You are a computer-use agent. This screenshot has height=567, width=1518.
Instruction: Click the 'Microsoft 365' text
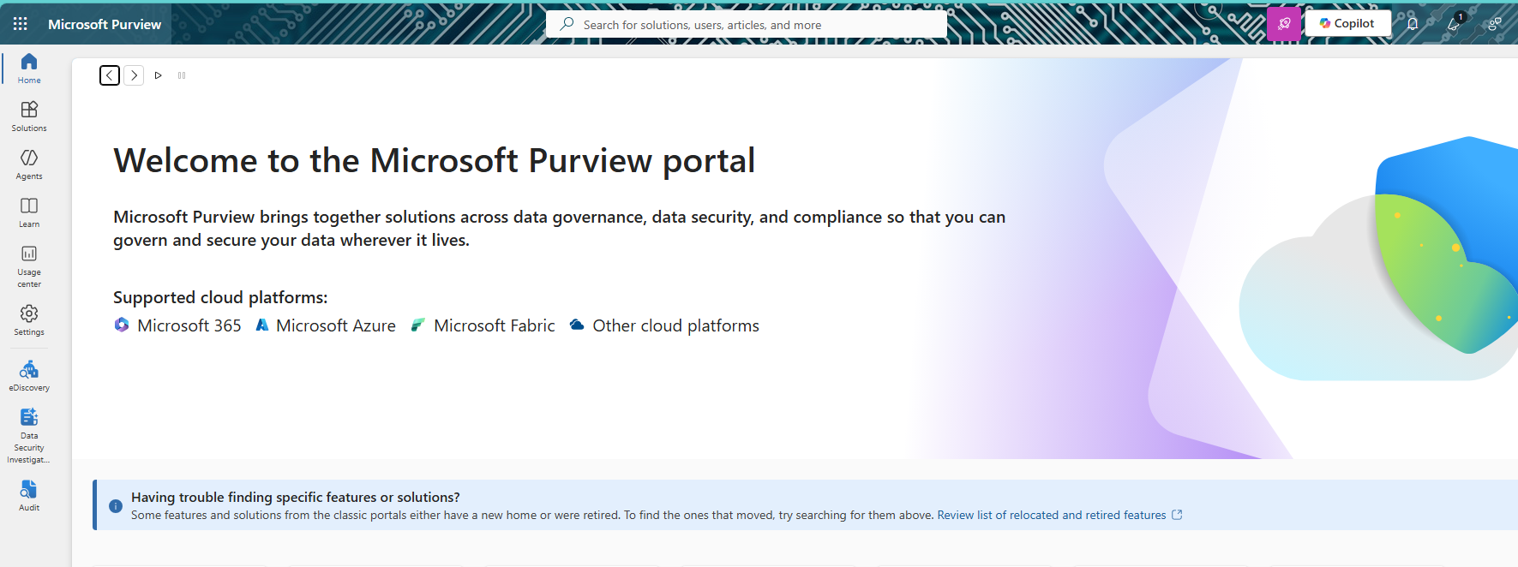pos(189,325)
